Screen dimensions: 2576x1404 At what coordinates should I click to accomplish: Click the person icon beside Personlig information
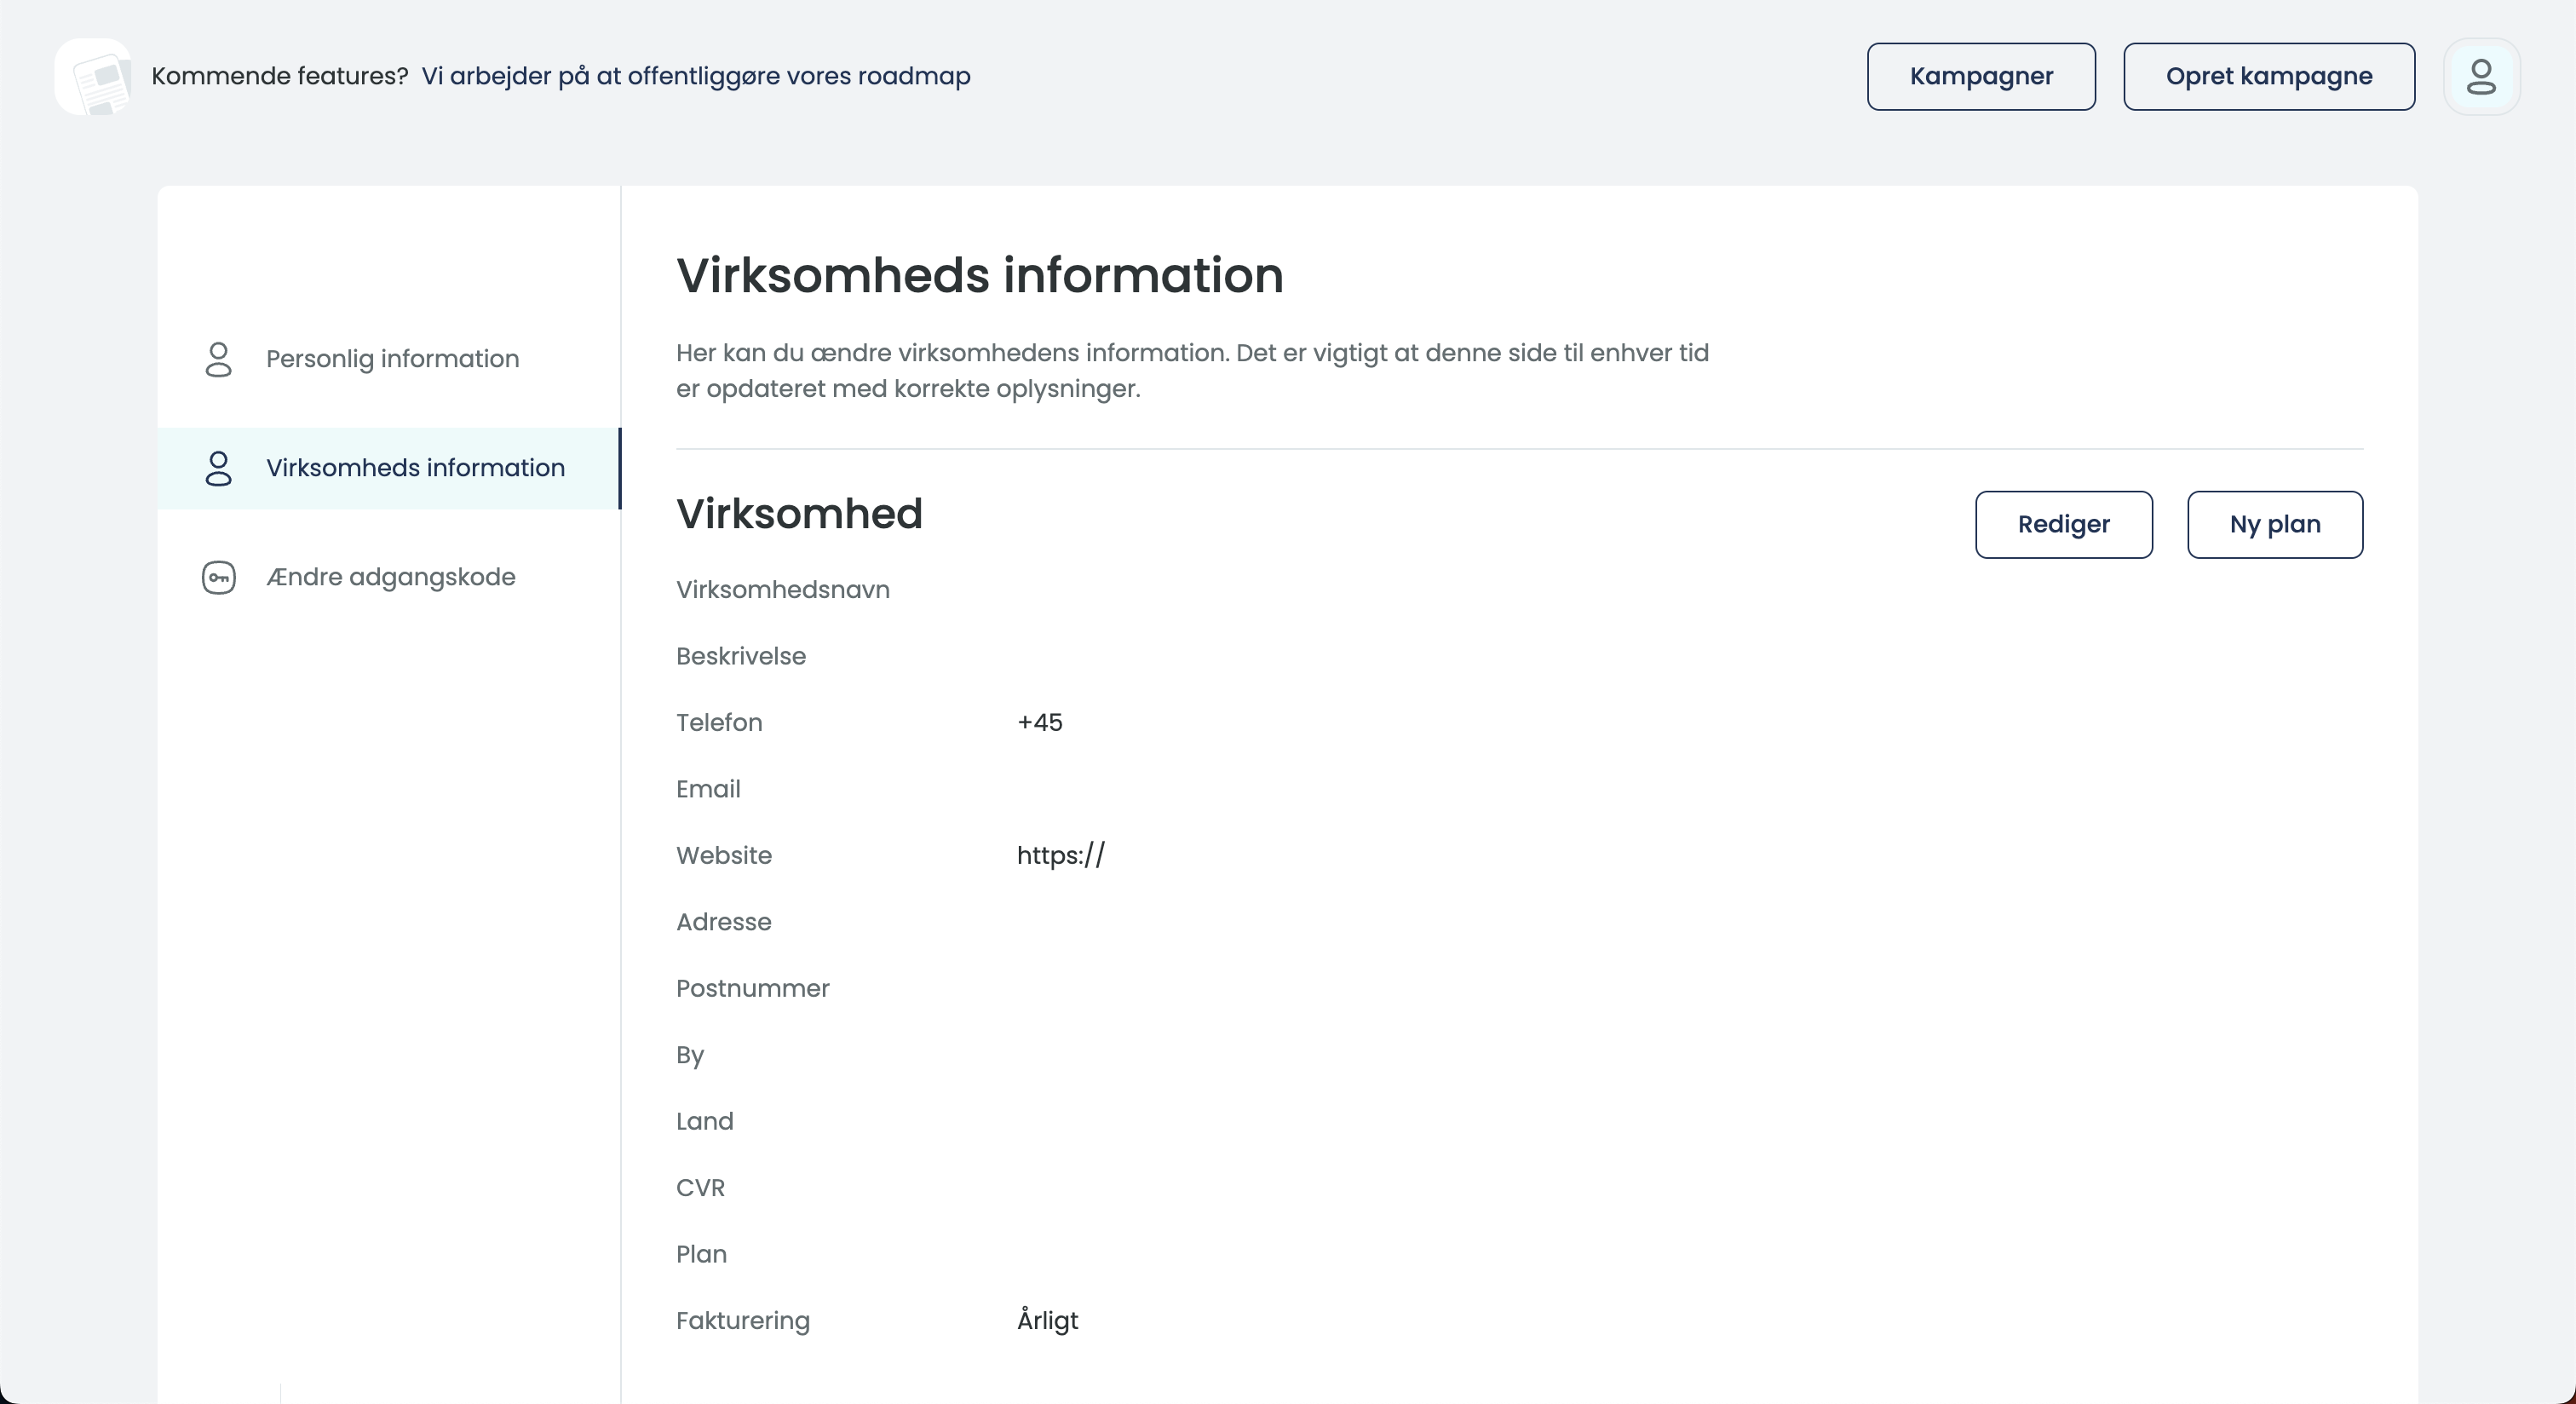pyautogui.click(x=218, y=359)
